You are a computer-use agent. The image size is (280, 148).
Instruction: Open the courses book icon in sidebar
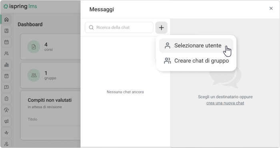[x=6, y=31]
